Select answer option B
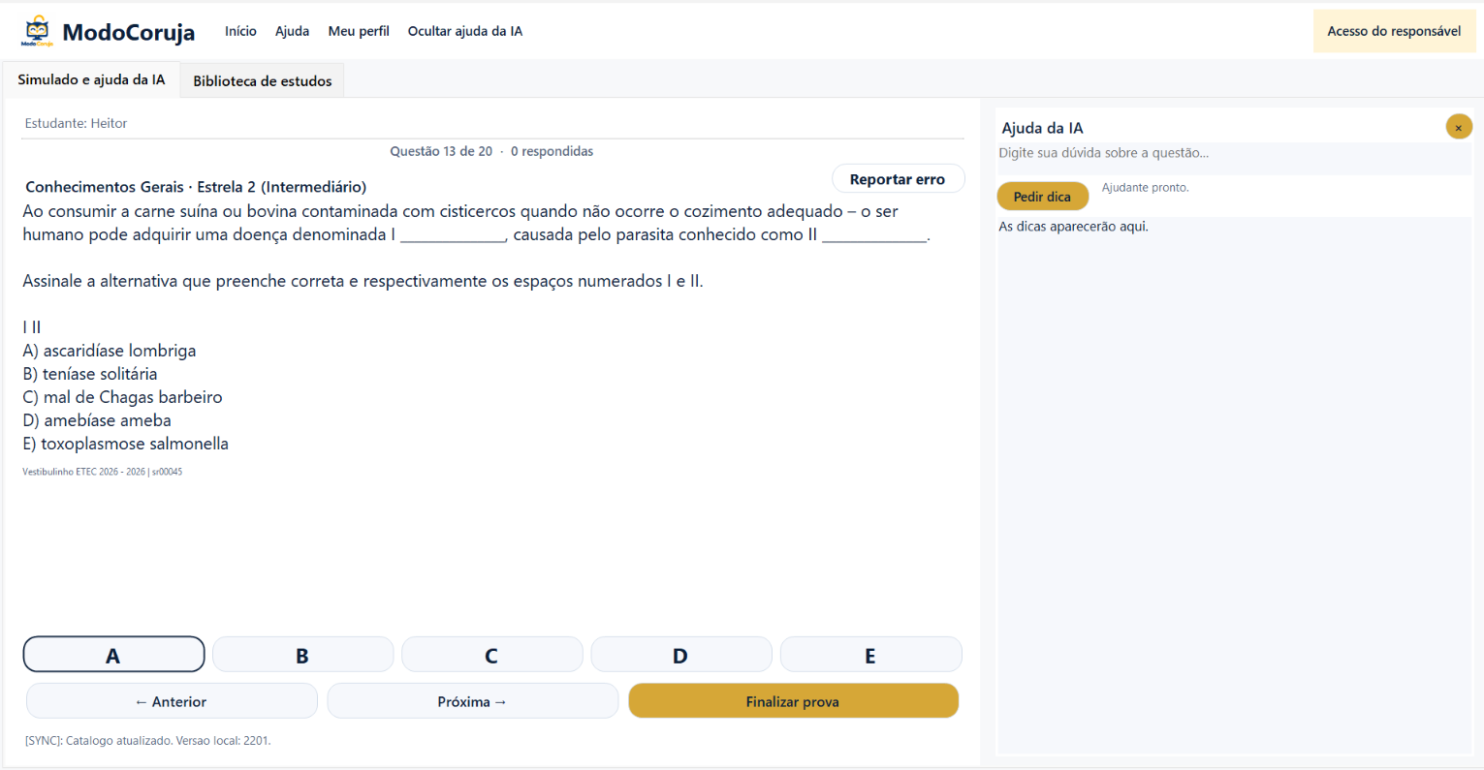The image size is (1484, 770). (302, 655)
